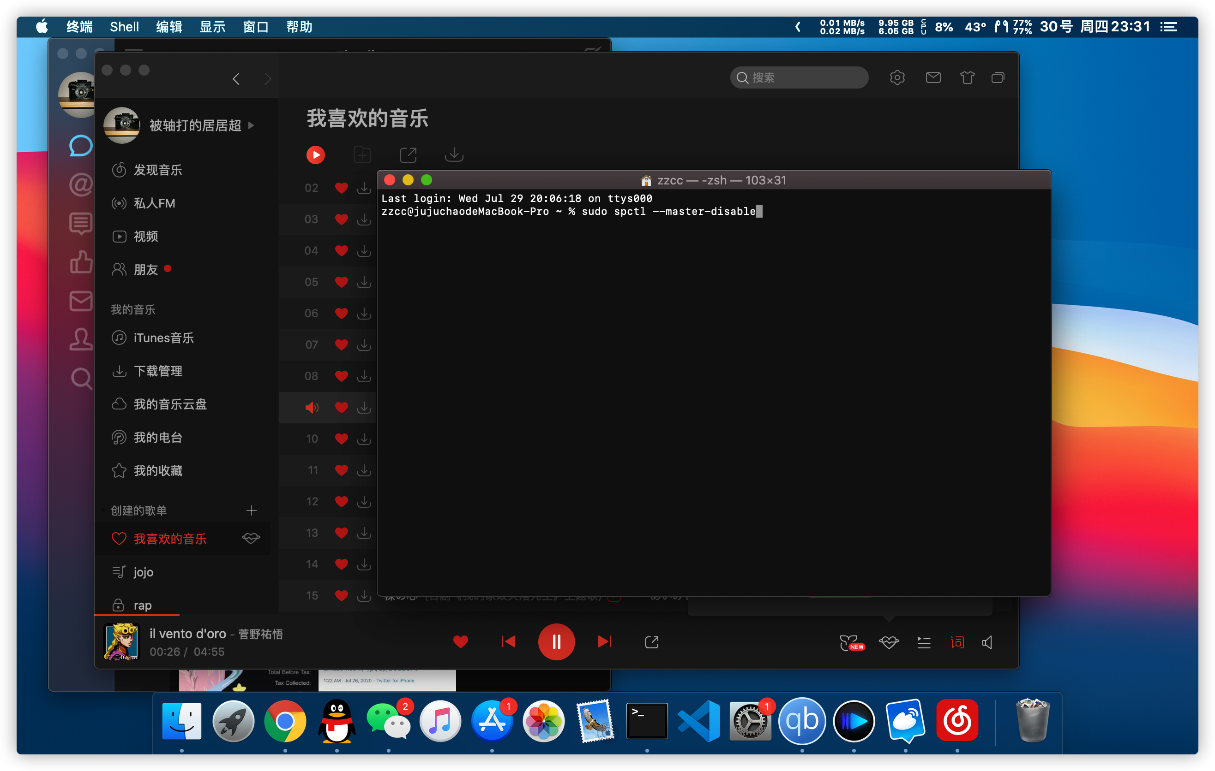Unlike song in row 08
The width and height of the screenshot is (1215, 771).
pos(341,376)
